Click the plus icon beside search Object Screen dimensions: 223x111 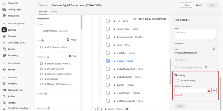127,109
